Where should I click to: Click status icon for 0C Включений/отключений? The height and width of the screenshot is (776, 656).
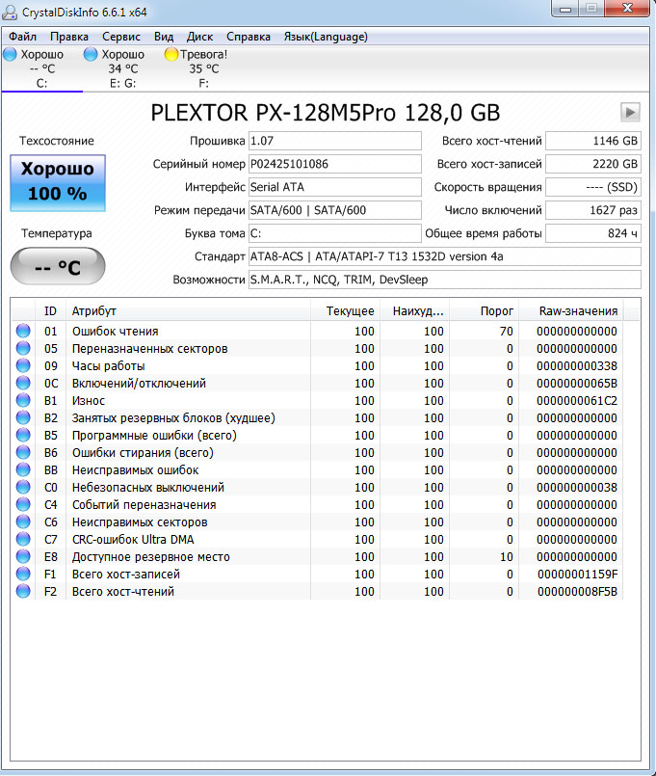tap(23, 383)
